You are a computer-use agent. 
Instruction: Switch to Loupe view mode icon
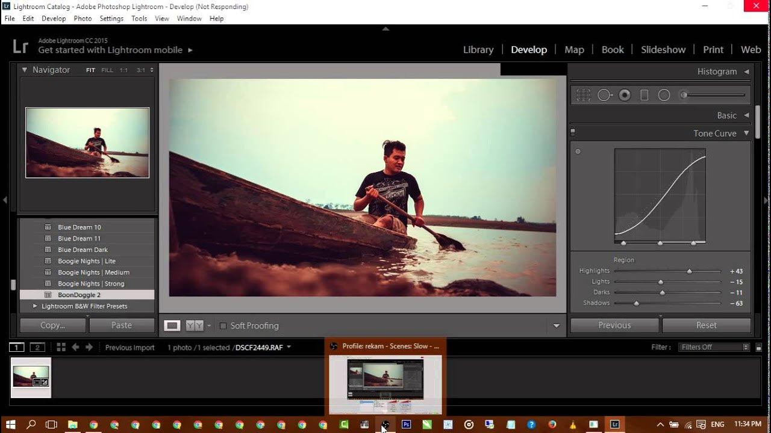pos(172,325)
